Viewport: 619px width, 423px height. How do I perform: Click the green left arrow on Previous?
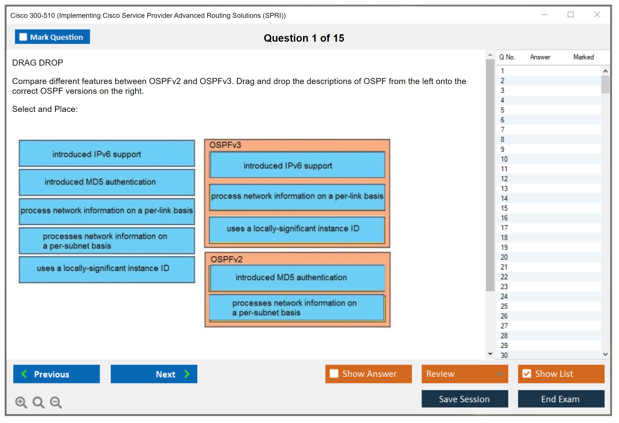(x=24, y=374)
